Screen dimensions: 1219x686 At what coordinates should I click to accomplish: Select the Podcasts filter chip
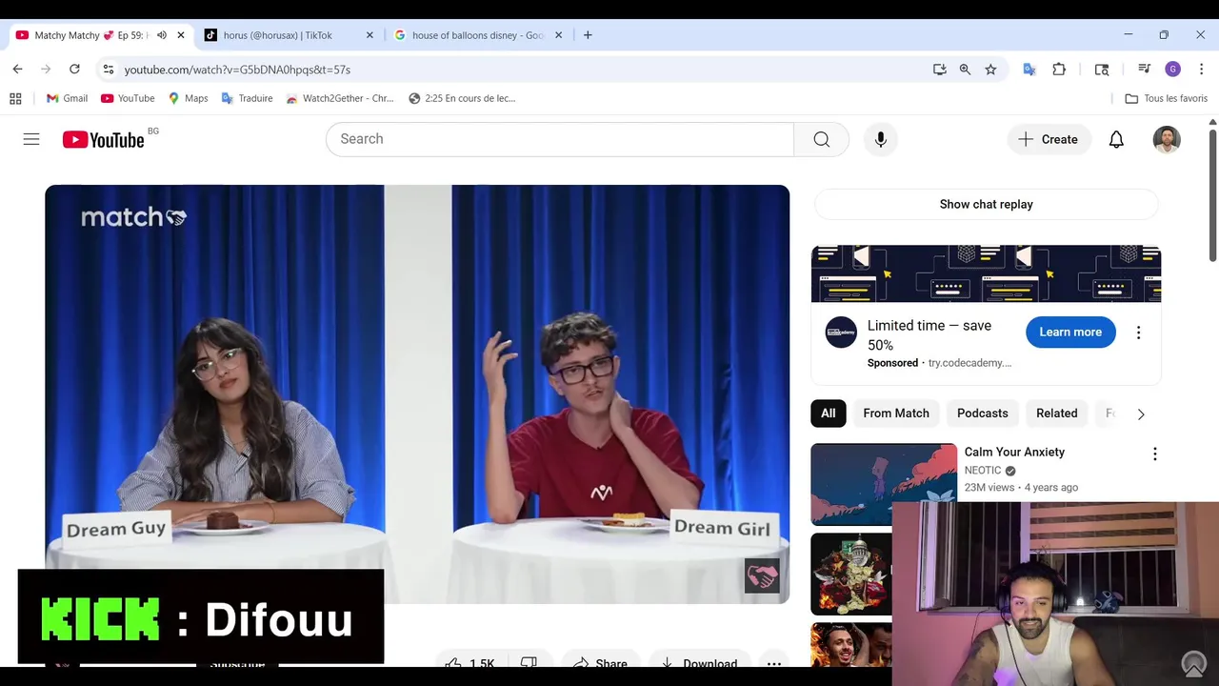tap(982, 413)
